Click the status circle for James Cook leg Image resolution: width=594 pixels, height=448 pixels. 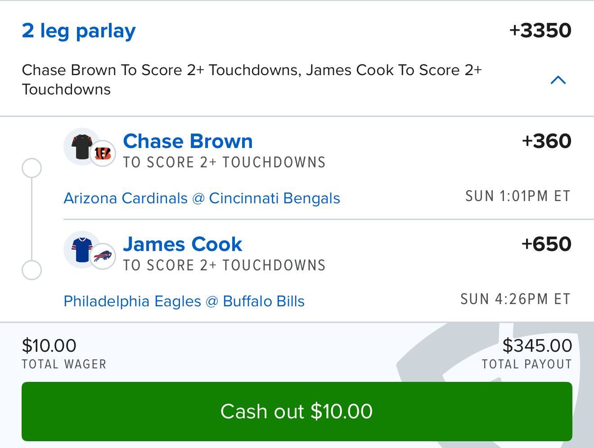click(x=31, y=270)
